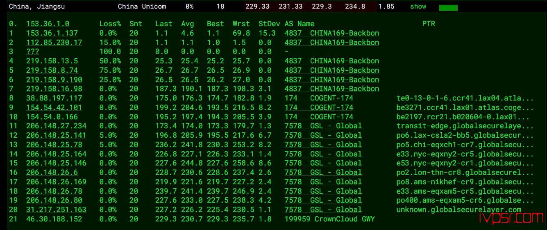Click the China Unicom row label
Viewport: 547px width, 230px height.
(x=142, y=7)
